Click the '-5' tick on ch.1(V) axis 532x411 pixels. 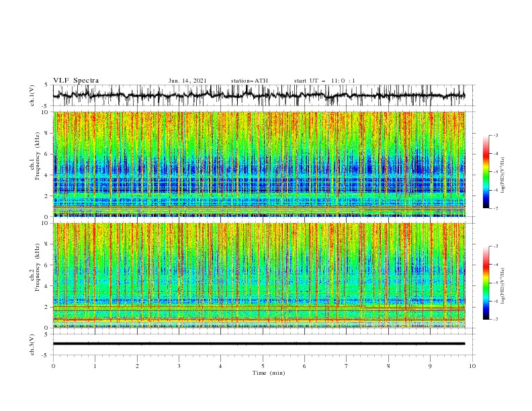point(45,106)
